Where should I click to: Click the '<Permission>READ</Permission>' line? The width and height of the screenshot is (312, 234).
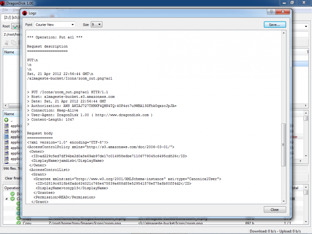tap(64, 197)
